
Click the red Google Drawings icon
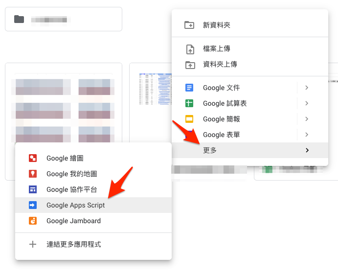click(33, 159)
